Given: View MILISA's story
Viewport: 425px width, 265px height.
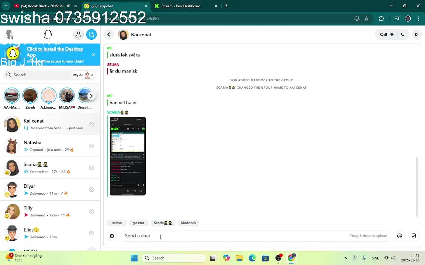Looking at the screenshot, I should (x=67, y=98).
